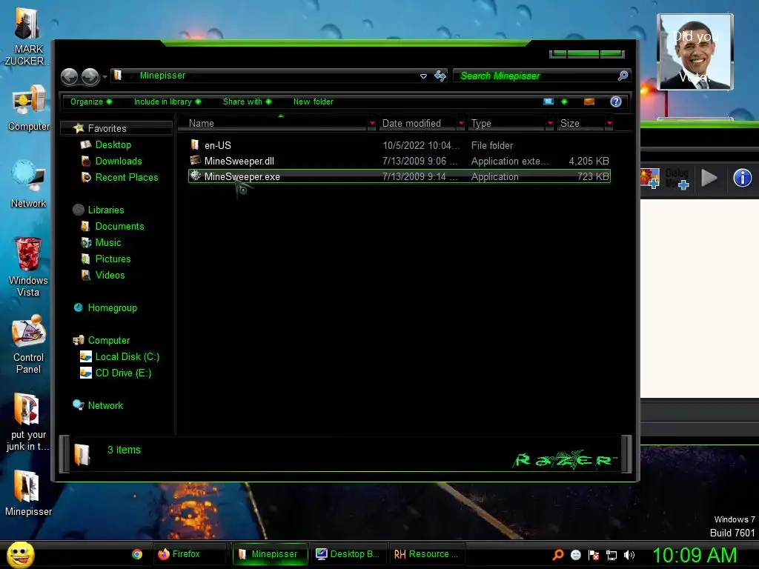Select the en-US folder
The width and height of the screenshot is (759, 569).
tap(400, 145)
